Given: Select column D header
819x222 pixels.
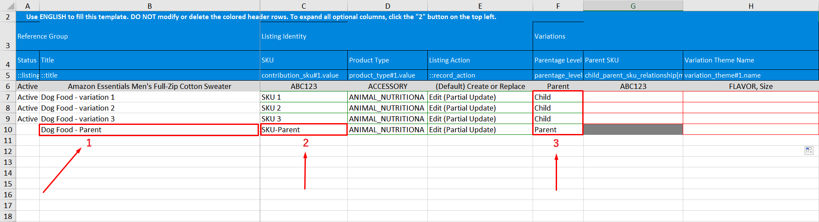Looking at the screenshot, I should [388, 6].
